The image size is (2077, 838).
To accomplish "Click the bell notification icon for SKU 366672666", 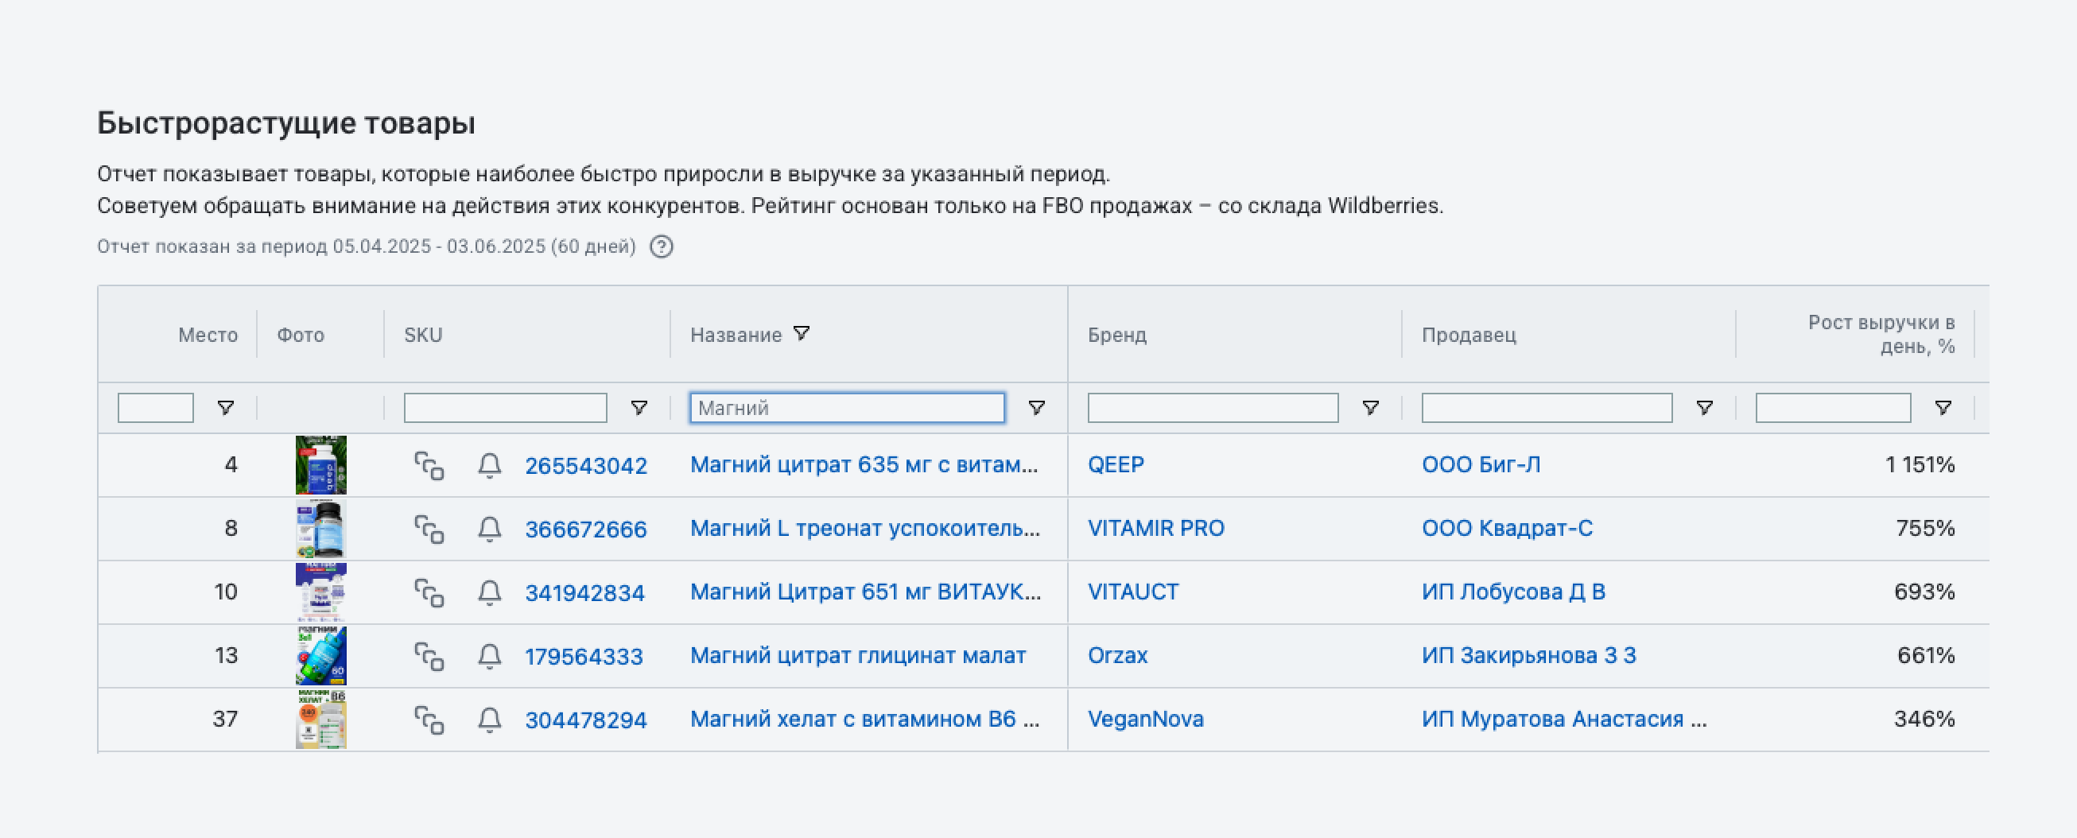I will tap(489, 529).
